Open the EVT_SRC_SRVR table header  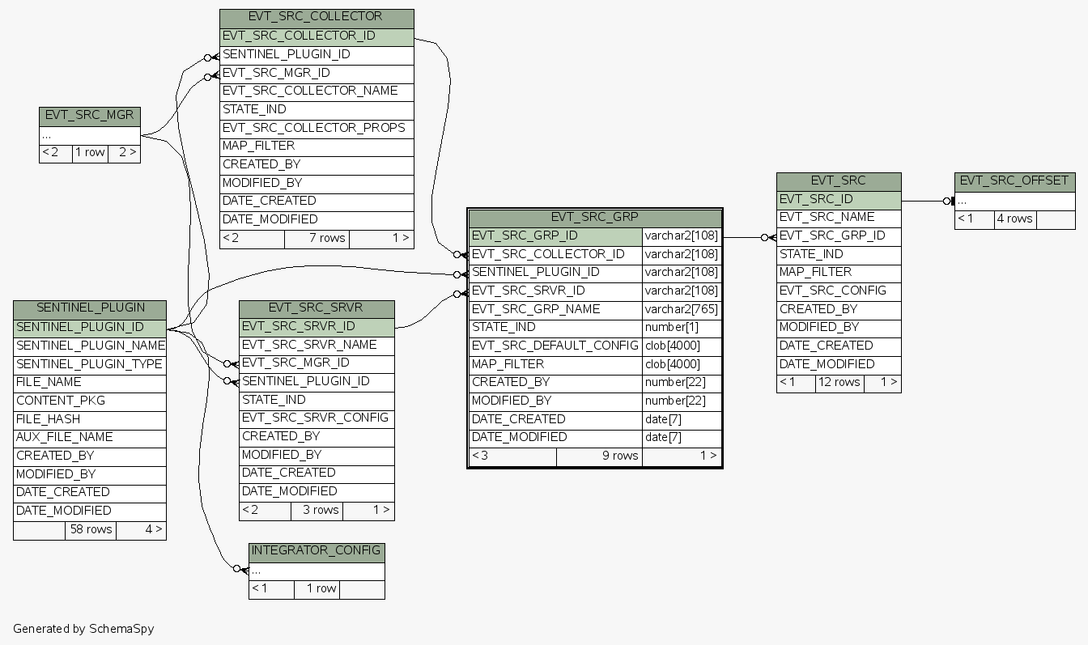click(317, 310)
